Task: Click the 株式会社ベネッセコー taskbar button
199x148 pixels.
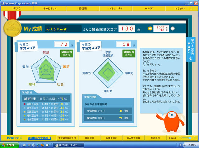Action: click(69, 145)
